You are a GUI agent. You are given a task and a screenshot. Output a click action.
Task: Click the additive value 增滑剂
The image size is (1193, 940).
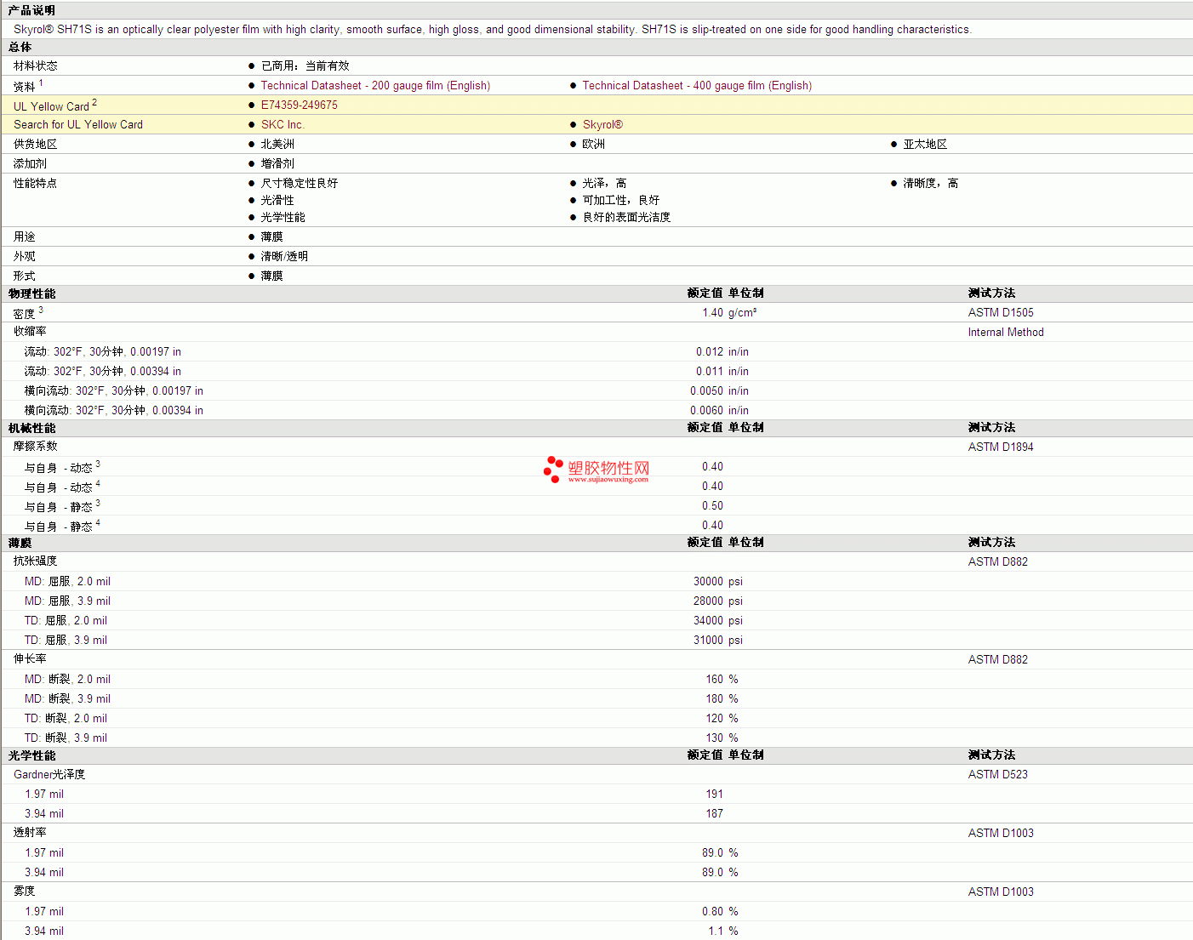[277, 163]
